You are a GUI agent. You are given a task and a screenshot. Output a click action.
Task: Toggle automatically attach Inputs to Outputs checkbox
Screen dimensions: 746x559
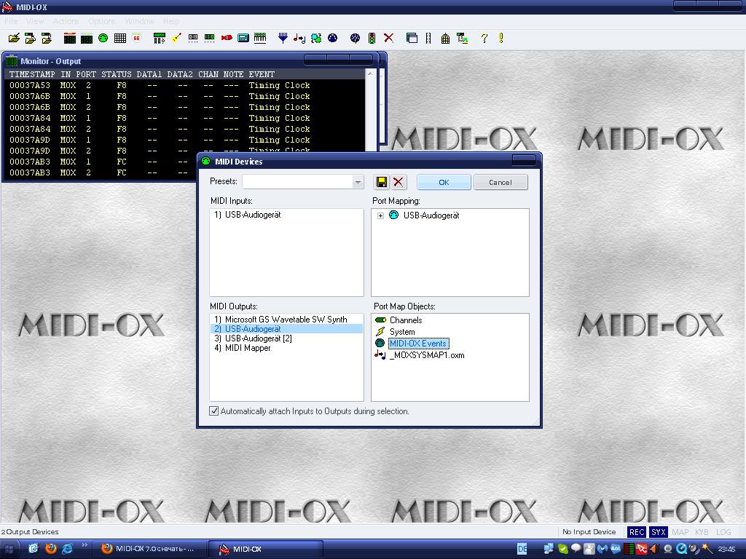pyautogui.click(x=214, y=411)
